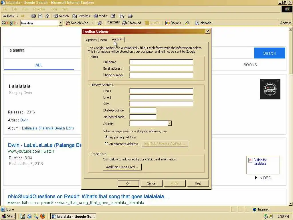Open the Dwin artist link
Image resolution: width=293 pixels, height=220 pixels.
24,120
